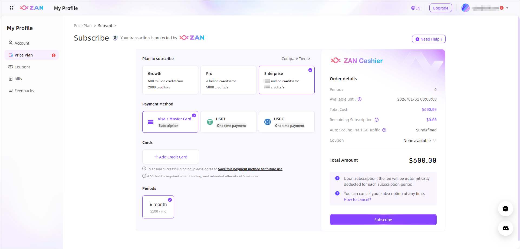Click the Total Amount $600.00 figure
Screen dimensions: 520x249
(423, 160)
